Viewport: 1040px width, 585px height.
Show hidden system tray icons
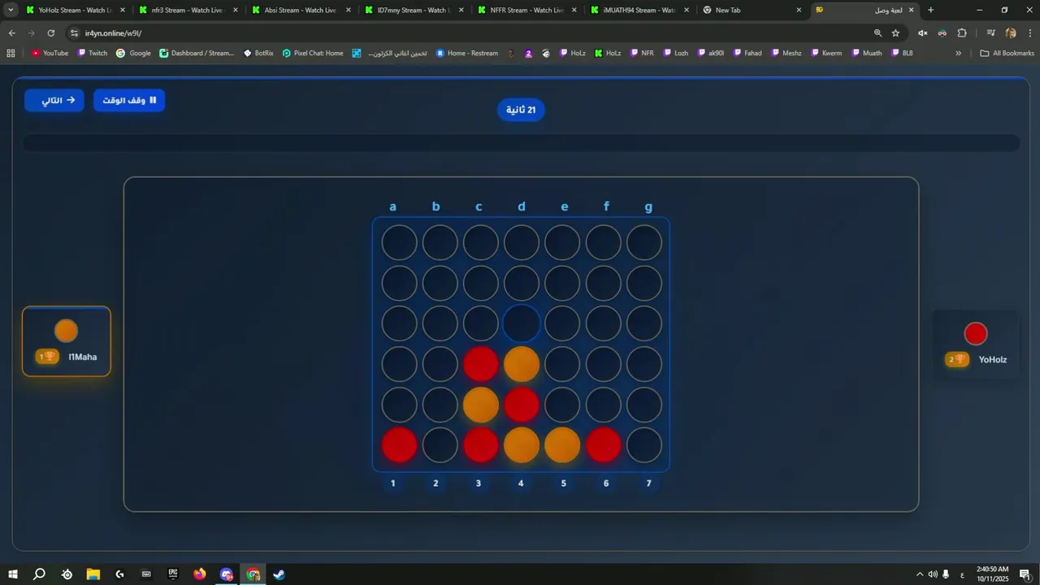pyautogui.click(x=919, y=574)
